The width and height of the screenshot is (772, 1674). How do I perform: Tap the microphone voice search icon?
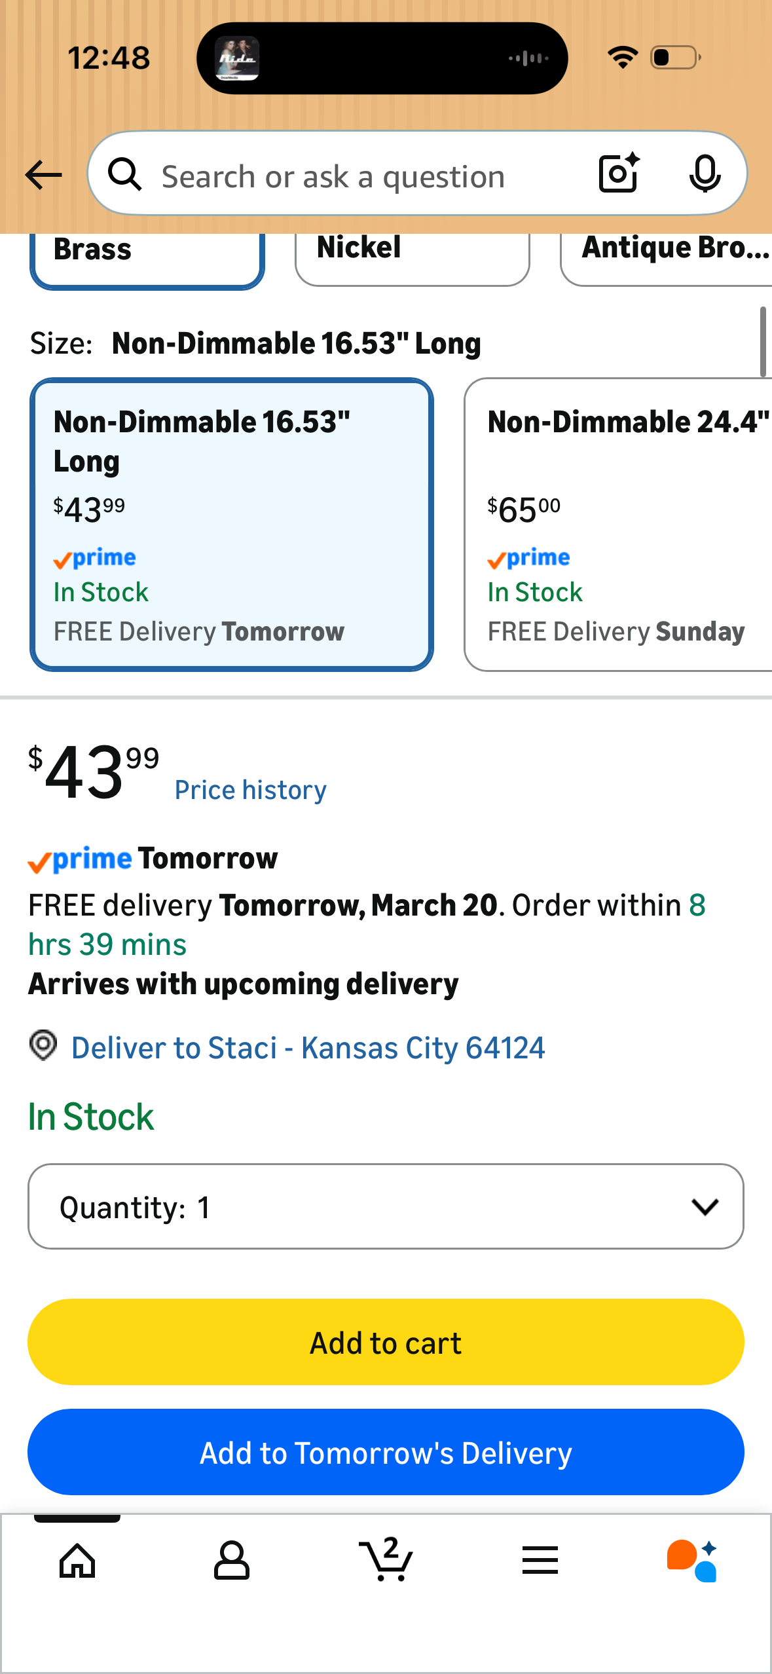(x=705, y=174)
